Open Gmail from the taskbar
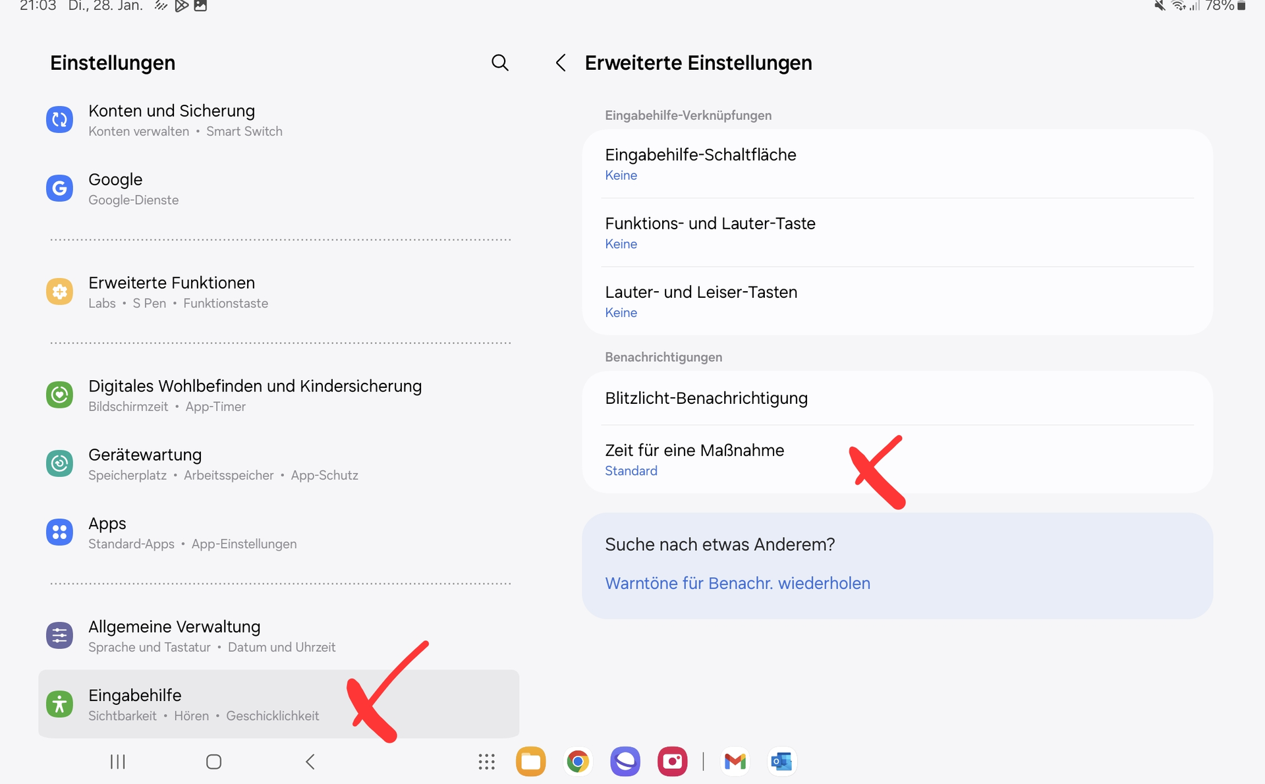This screenshot has width=1265, height=784. click(x=735, y=762)
